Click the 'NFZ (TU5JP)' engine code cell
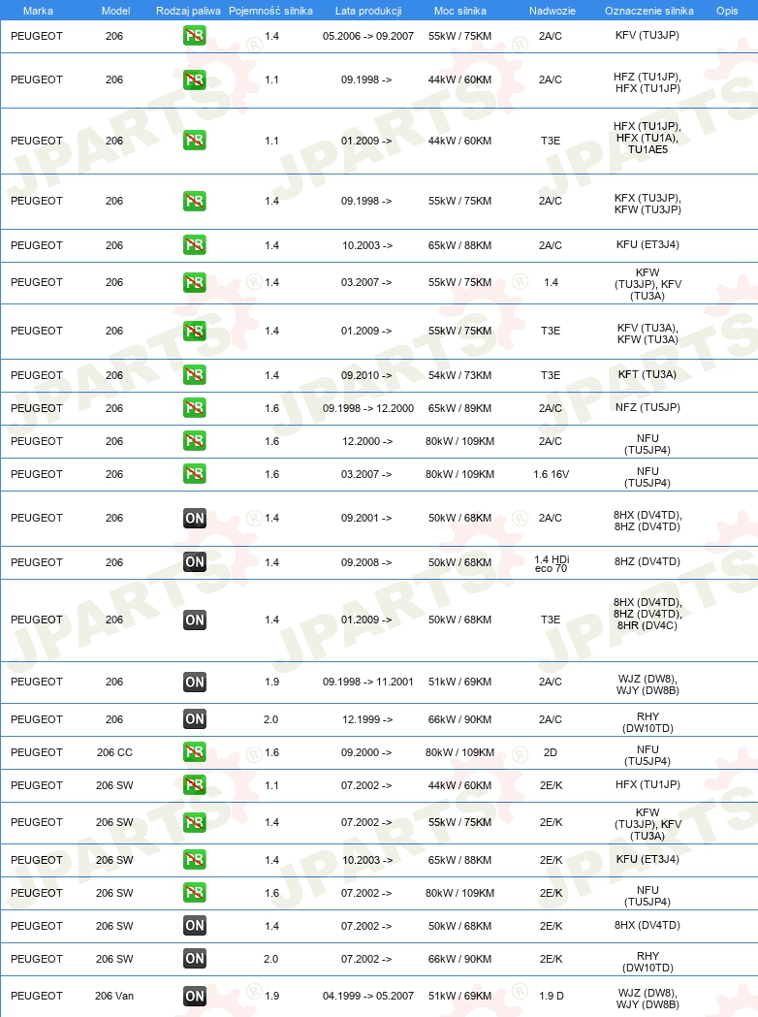Screen dimensions: 758x1017 click(x=647, y=407)
